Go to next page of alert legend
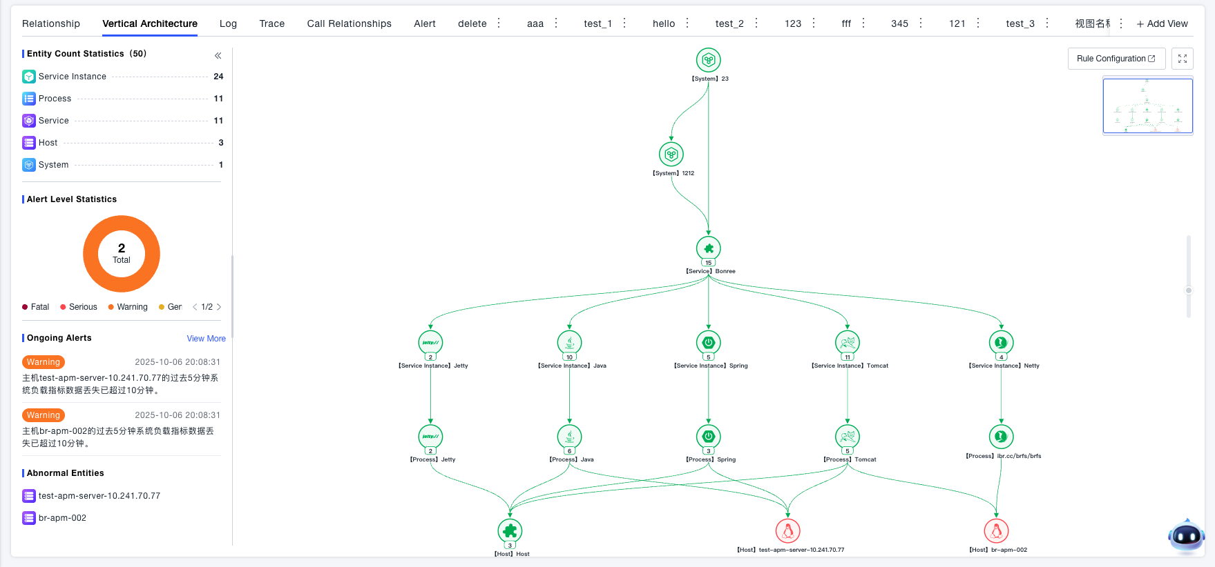This screenshot has width=1215, height=567. 219,307
